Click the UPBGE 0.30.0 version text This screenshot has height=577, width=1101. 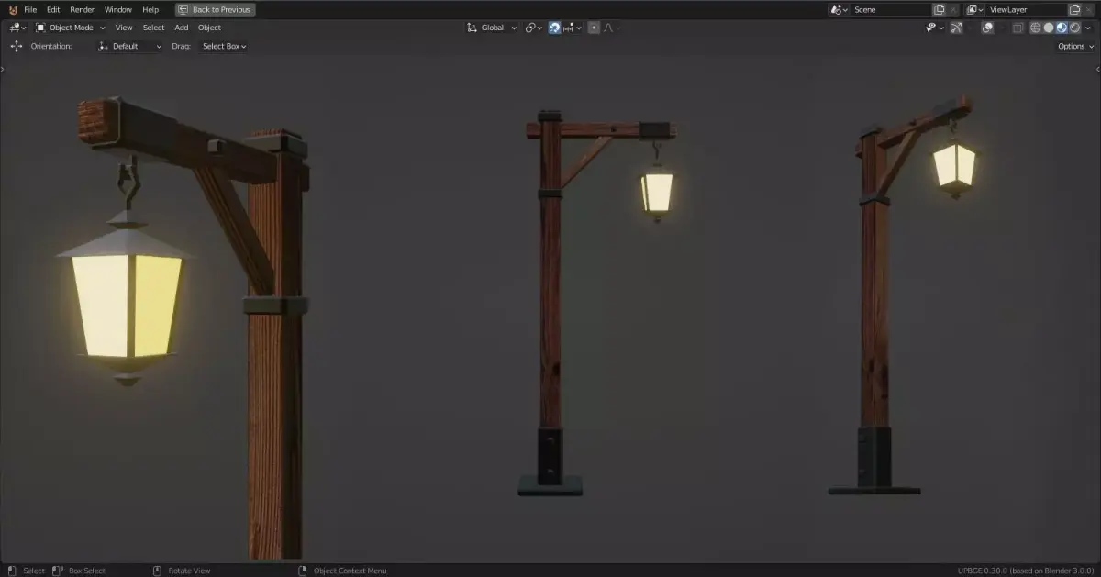click(1027, 571)
